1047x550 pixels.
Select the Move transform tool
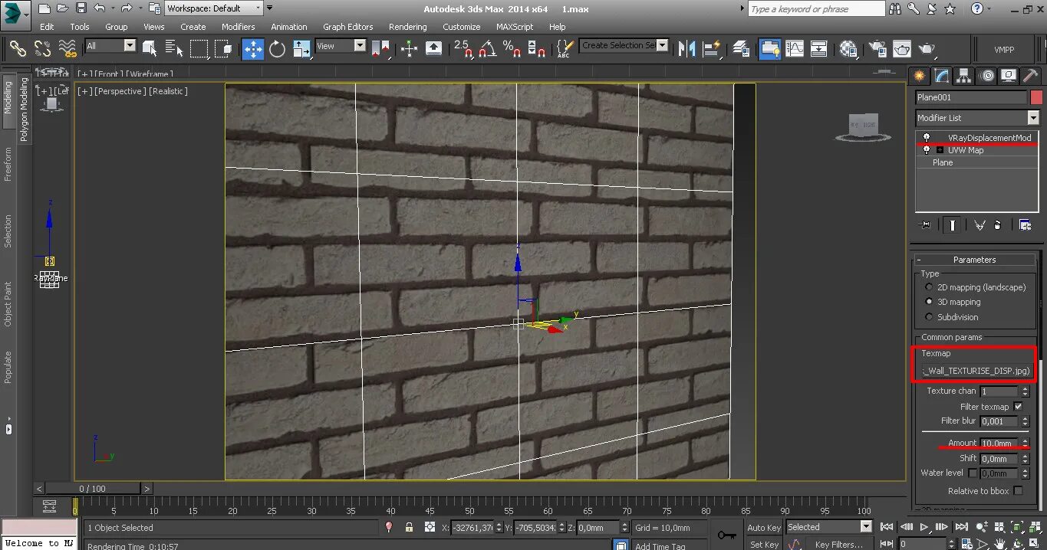[252, 49]
